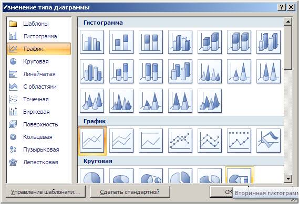Click Управление шаблонами button

[x=46, y=192]
